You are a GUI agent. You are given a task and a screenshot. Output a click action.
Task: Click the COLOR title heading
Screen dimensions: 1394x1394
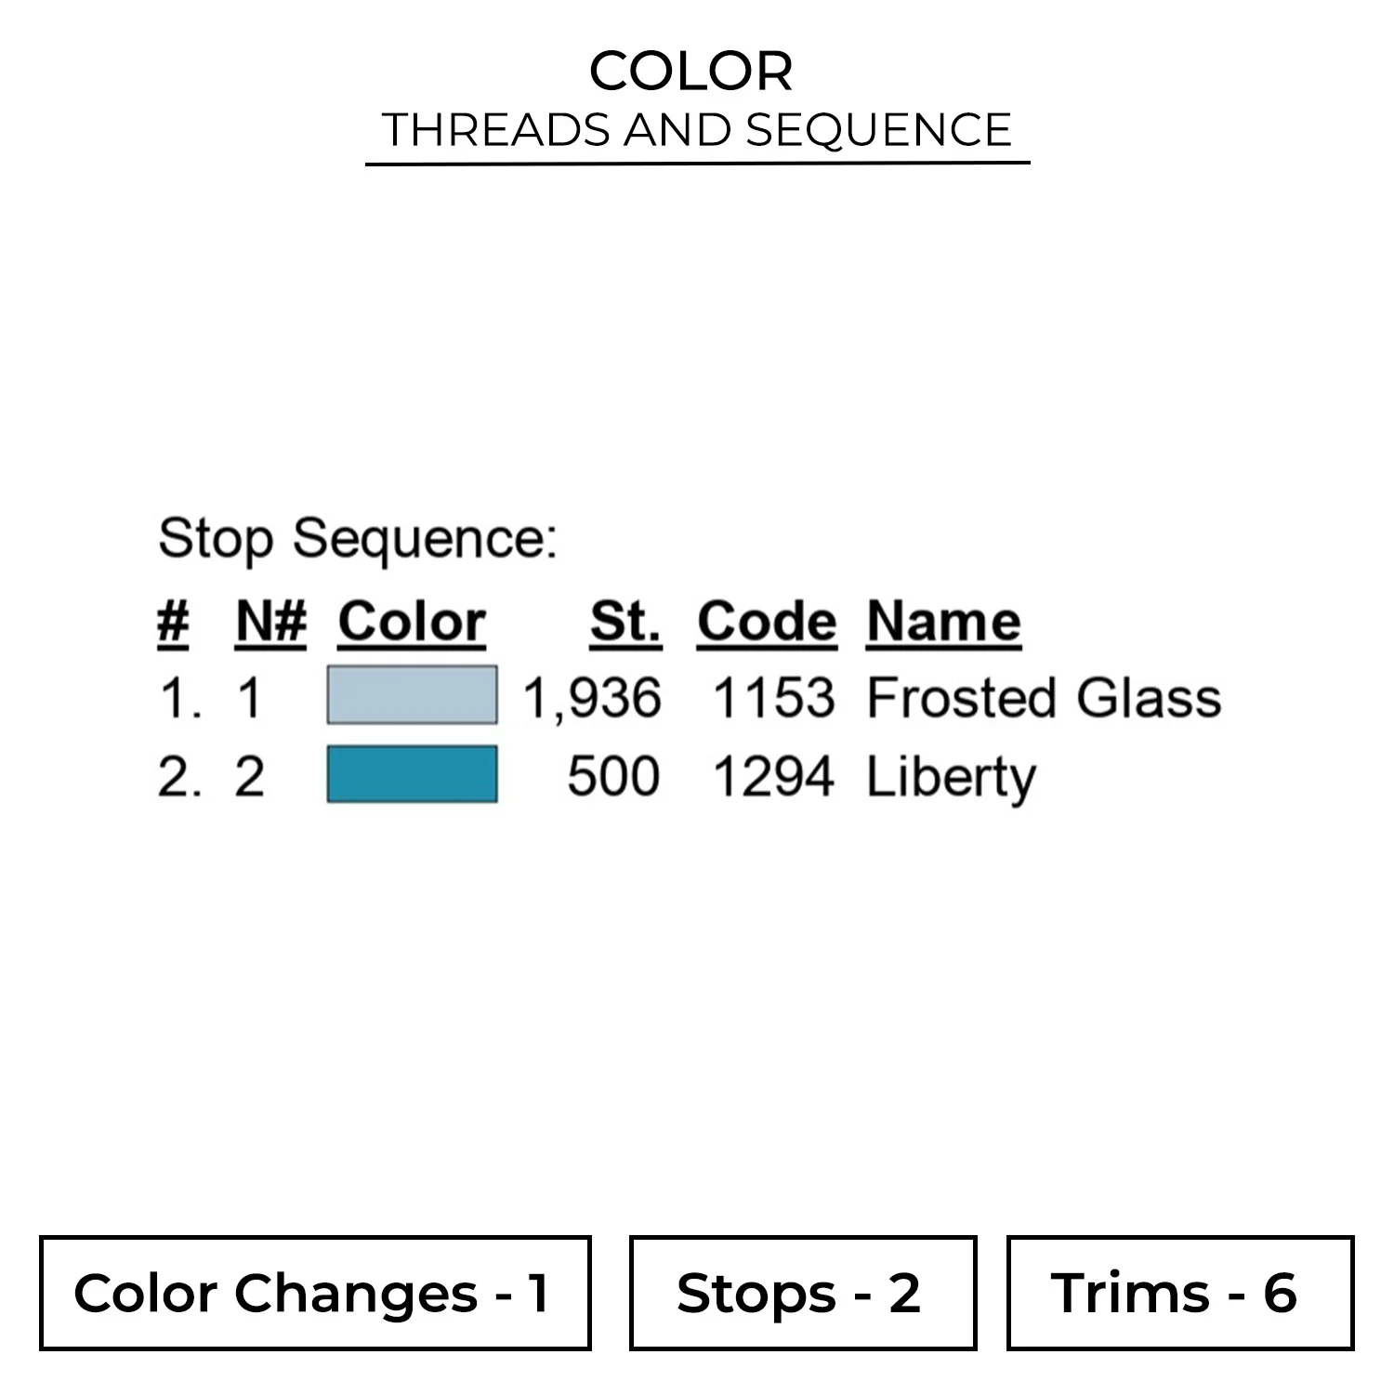click(691, 71)
